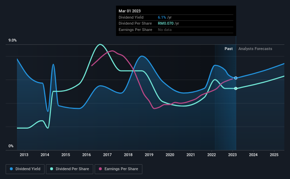Click 'No data' in Earnings Per Share row
Screen dimensions: 290x179
165,30
